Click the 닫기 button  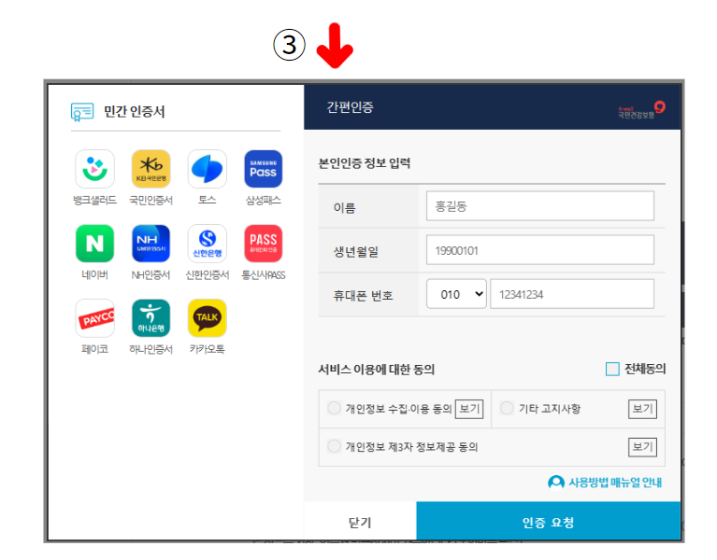(360, 522)
